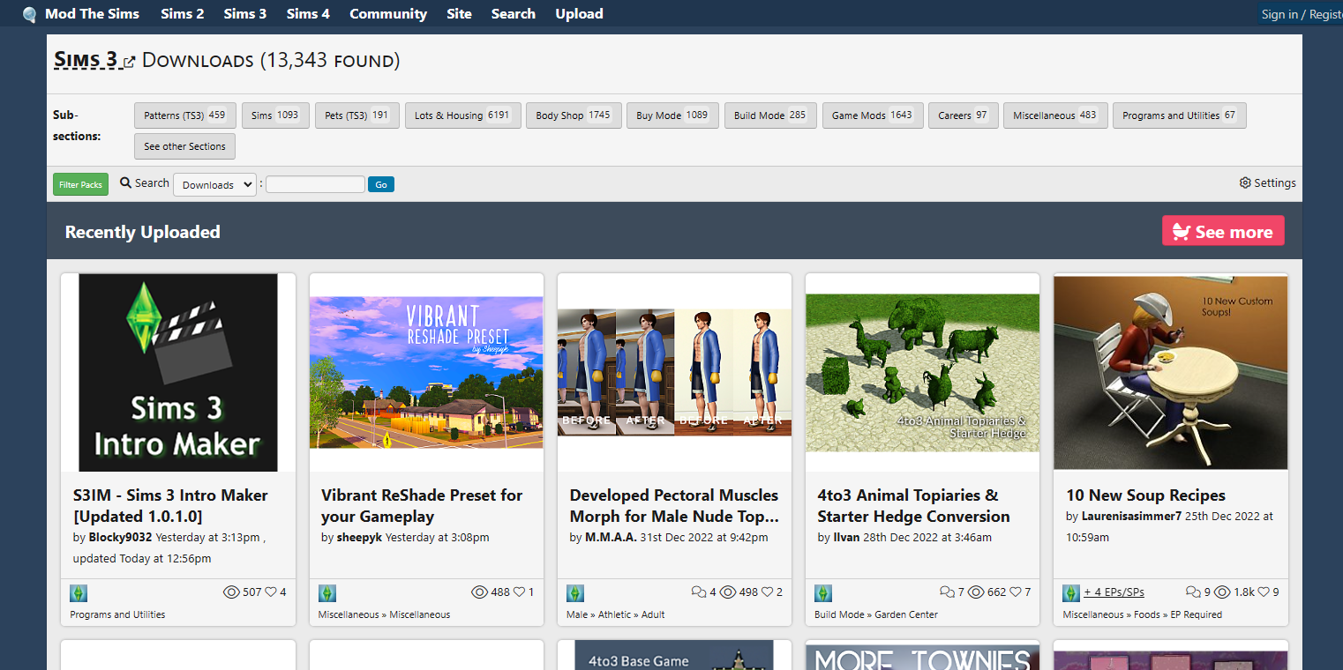Click plumbob icon on Animal Topiaries card
1343x670 pixels.
(x=823, y=592)
